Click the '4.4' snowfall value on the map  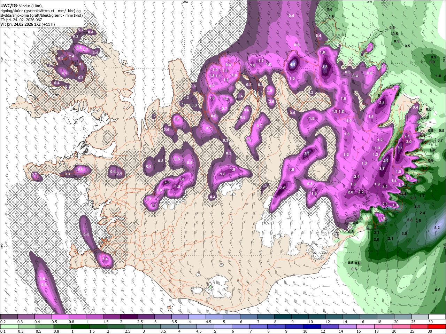(x=293, y=64)
